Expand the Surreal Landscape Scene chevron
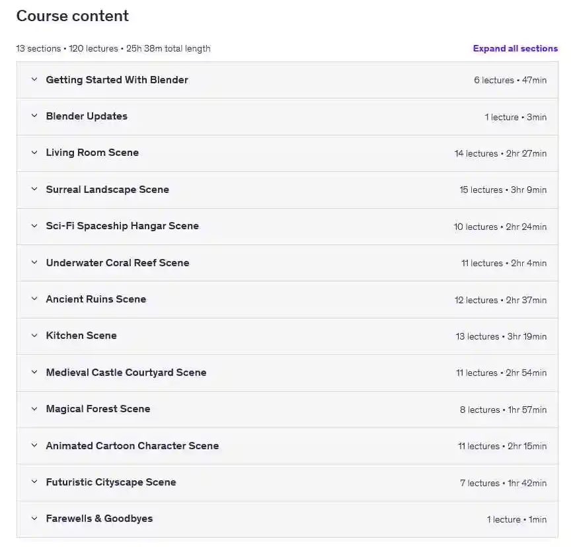Image resolution: width=571 pixels, height=547 pixels. [34, 189]
